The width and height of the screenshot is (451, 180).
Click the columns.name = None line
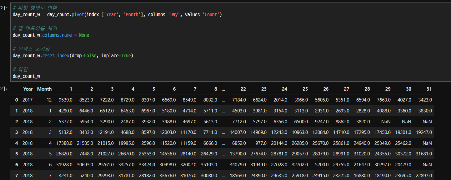point(51,35)
